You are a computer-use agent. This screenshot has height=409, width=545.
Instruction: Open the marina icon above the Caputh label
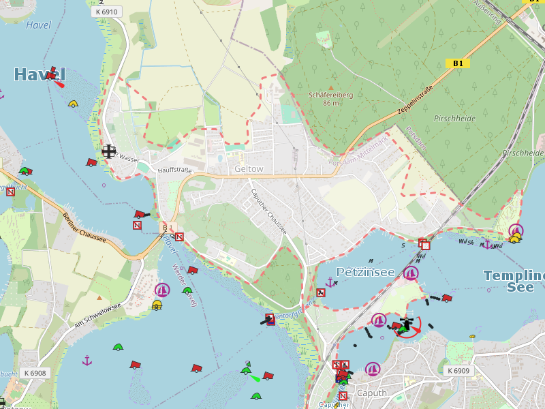click(372, 369)
